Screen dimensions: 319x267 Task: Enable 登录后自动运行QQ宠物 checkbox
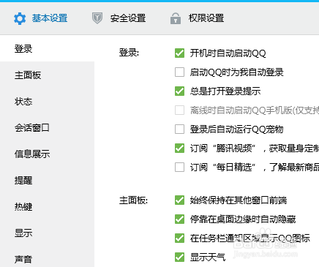coord(179,129)
